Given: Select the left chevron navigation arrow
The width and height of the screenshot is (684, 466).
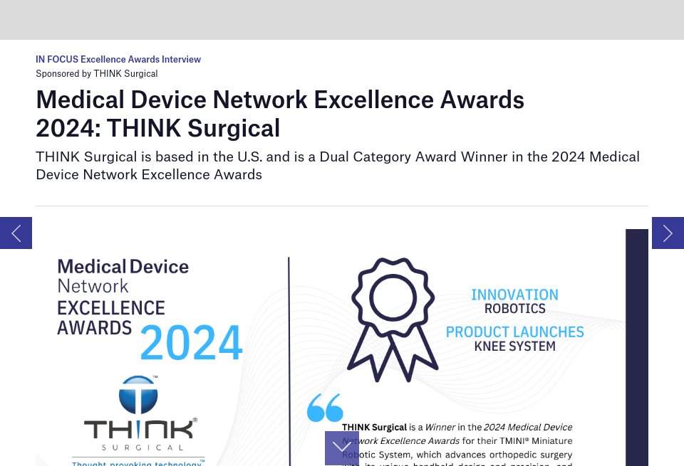Looking at the screenshot, I should (x=16, y=233).
